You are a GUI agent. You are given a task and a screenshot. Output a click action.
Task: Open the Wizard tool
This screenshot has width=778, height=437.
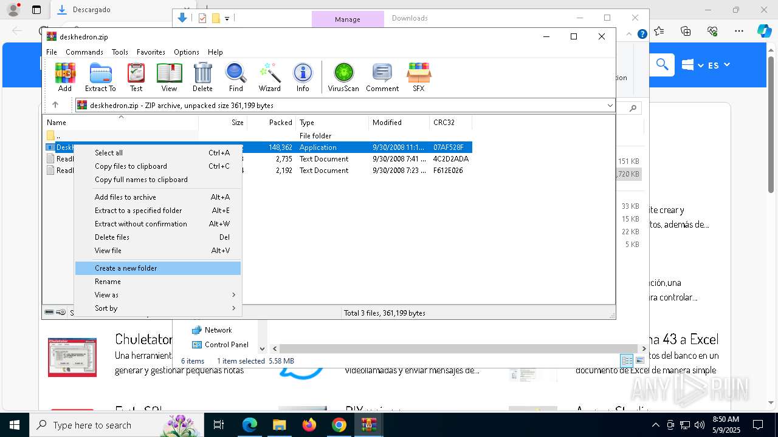(269, 77)
